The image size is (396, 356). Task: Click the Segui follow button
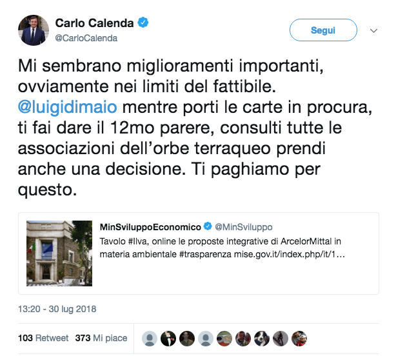[323, 30]
